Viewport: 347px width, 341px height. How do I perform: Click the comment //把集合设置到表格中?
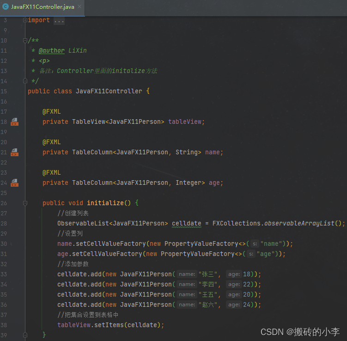(88, 315)
